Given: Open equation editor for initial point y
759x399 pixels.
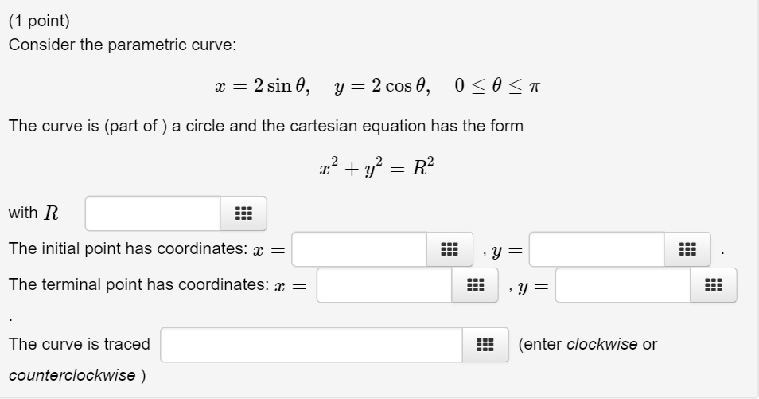Looking at the screenshot, I should coord(687,249).
